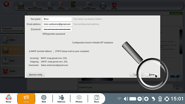The height and width of the screenshot is (104, 185).
Task: Click the Username brice.ordissimo@gmail.com text
Action: pos(55,65)
